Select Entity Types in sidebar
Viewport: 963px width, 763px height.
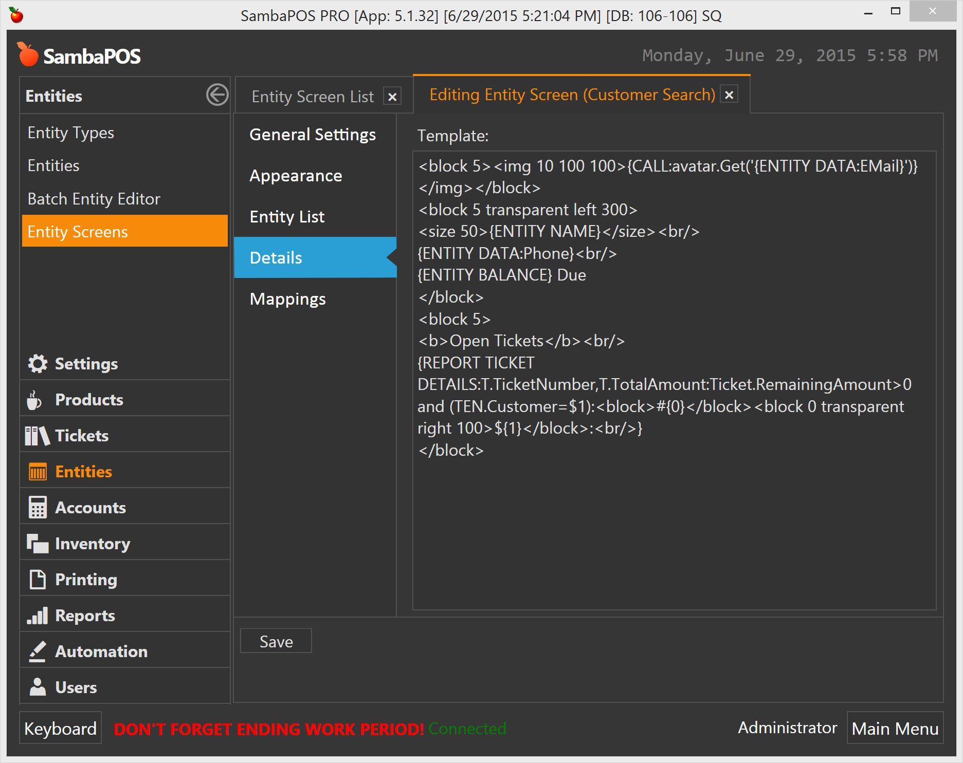pyautogui.click(x=124, y=133)
